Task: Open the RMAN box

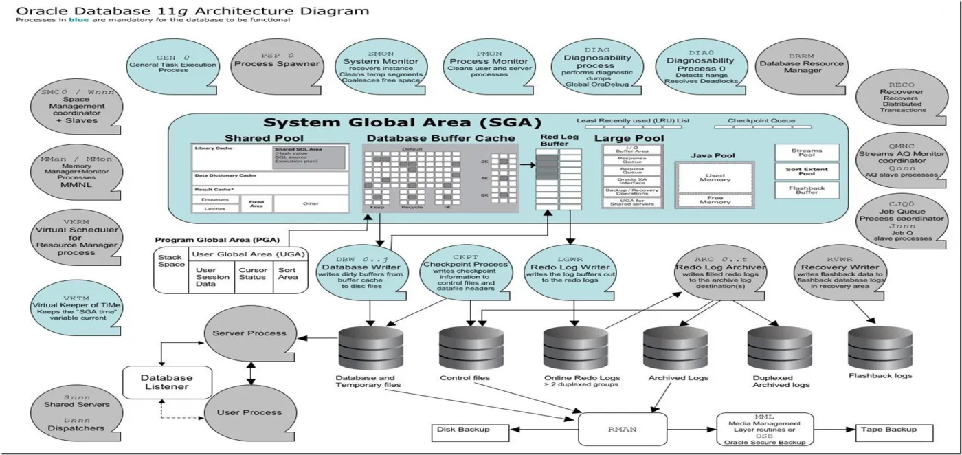Action: point(623,429)
